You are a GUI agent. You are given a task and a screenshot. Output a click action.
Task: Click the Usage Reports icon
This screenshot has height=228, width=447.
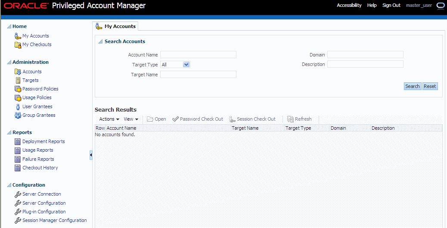[18, 150]
